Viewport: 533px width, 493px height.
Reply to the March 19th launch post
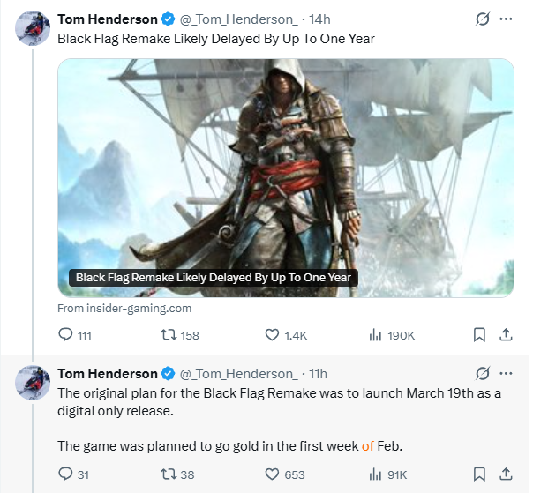[x=65, y=474]
